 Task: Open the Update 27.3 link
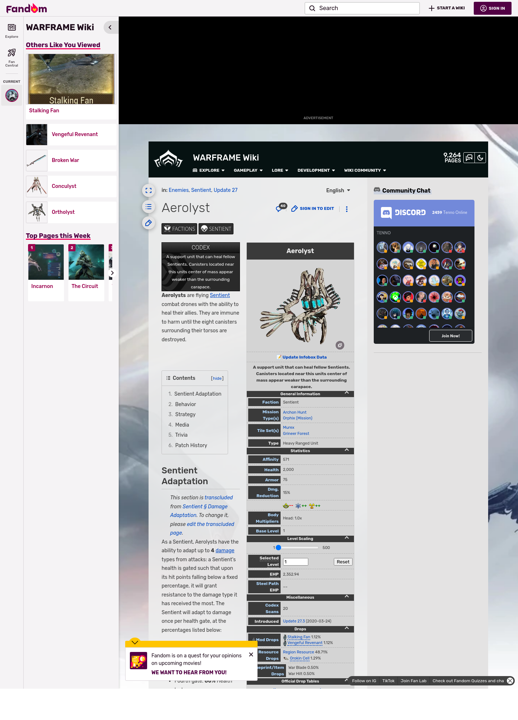pyautogui.click(x=294, y=621)
